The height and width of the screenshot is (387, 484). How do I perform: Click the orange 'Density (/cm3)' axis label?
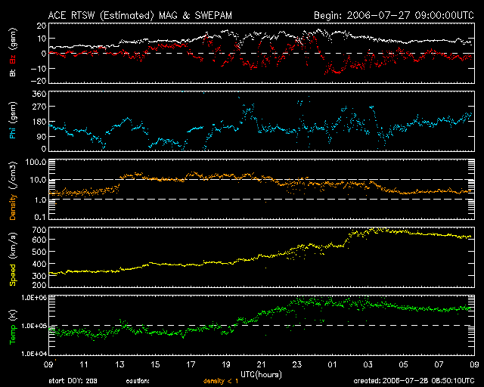13,190
